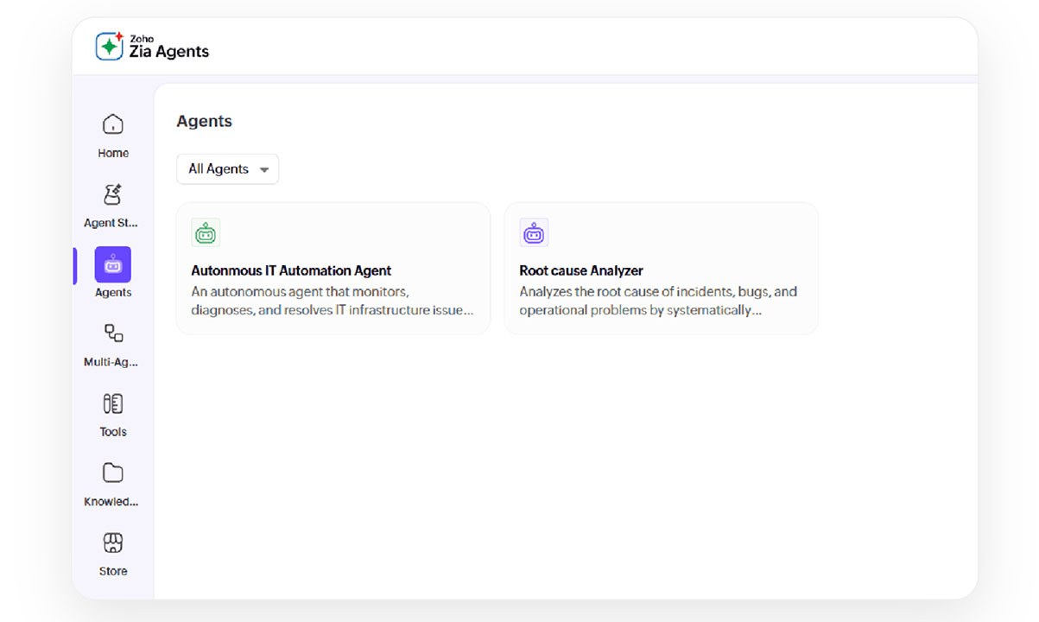Click the 'Multi-Ag...' sidebar label
The image size is (1039, 622).
tap(111, 362)
